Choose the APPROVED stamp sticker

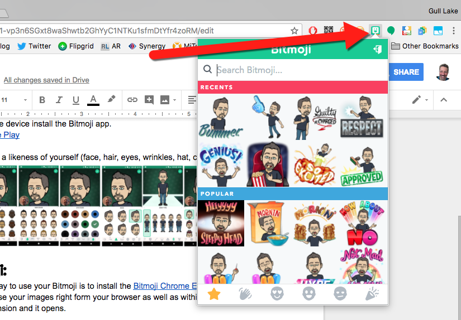(362, 166)
